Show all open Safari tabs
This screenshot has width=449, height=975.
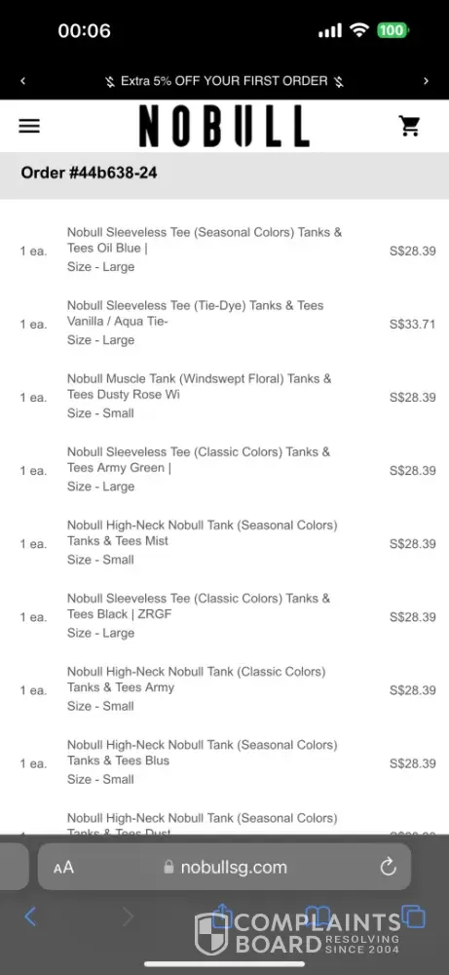[x=413, y=916]
